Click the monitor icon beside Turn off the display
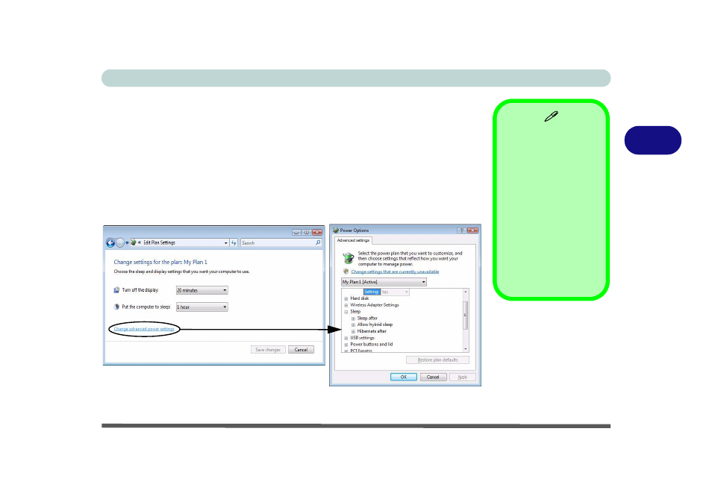Viewport: 712px width, 502px height. pos(116,290)
